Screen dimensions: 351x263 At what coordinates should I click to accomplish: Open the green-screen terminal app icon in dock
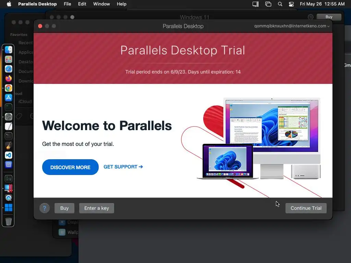click(x=9, y=107)
